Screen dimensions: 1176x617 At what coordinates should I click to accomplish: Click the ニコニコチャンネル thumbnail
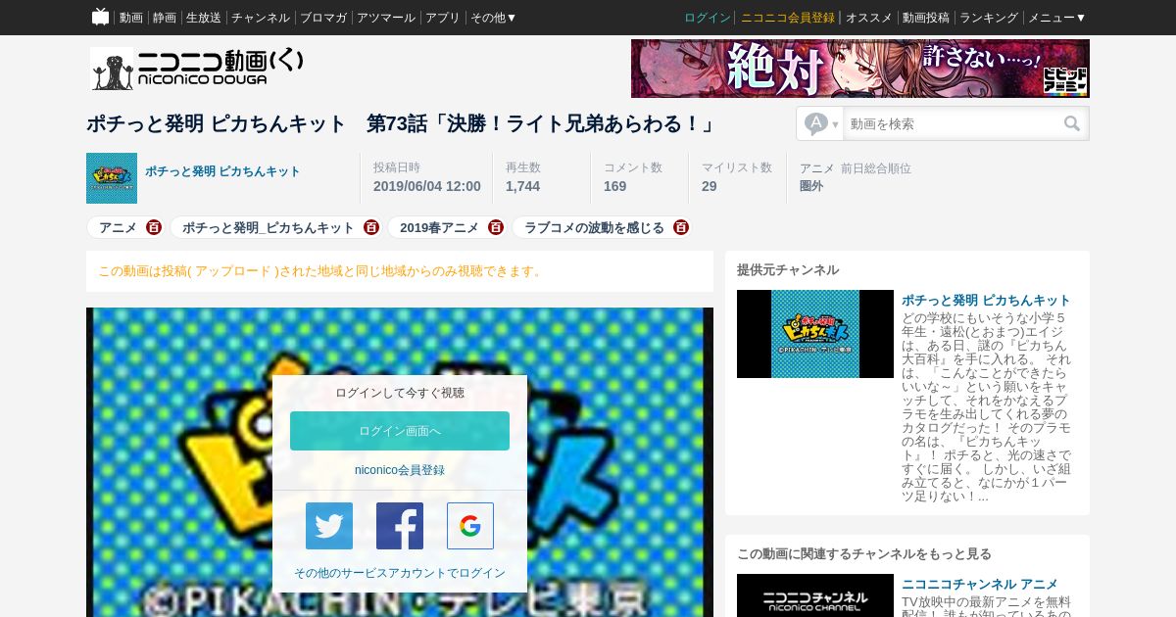815,595
